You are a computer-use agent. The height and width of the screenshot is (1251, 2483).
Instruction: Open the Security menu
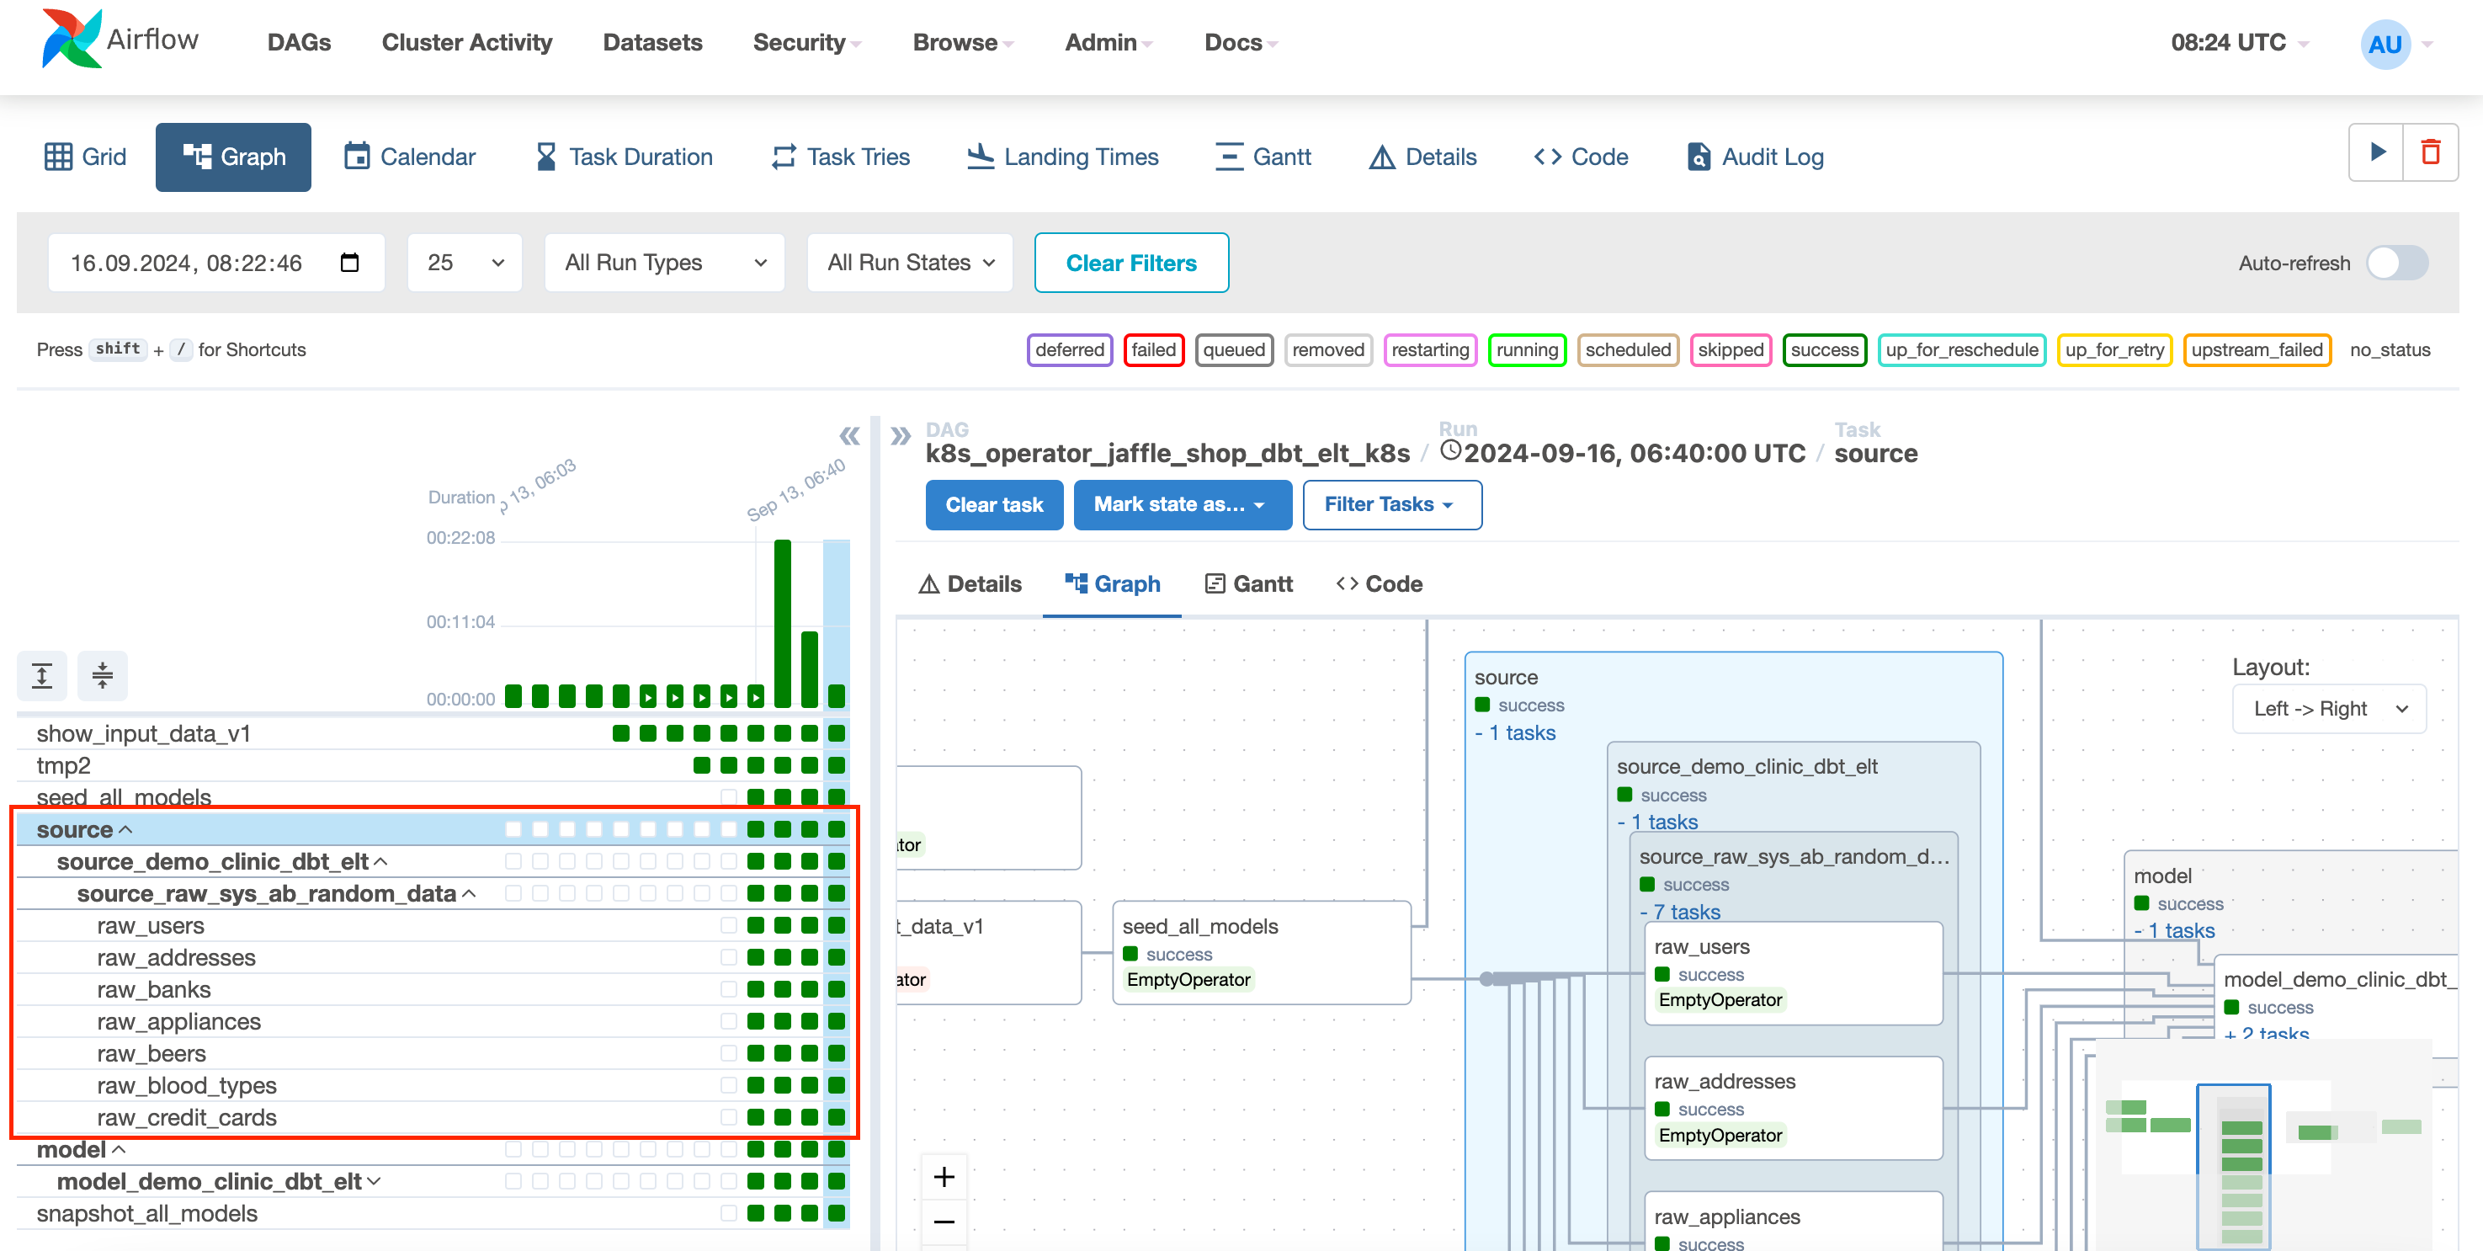[x=807, y=42]
